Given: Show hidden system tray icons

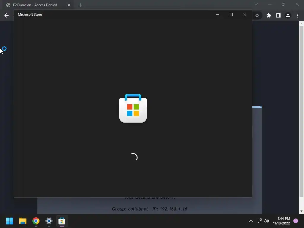Looking at the screenshot, I should [251, 221].
